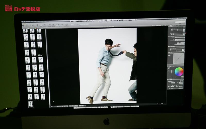Collapse the topmost adjustments section triangle
This screenshot has width=206, height=129.
pyautogui.click(x=169, y=27)
